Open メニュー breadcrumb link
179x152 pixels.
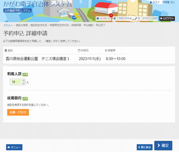(8, 25)
